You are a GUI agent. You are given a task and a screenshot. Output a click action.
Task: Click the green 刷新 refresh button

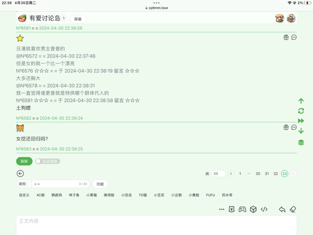(24, 161)
